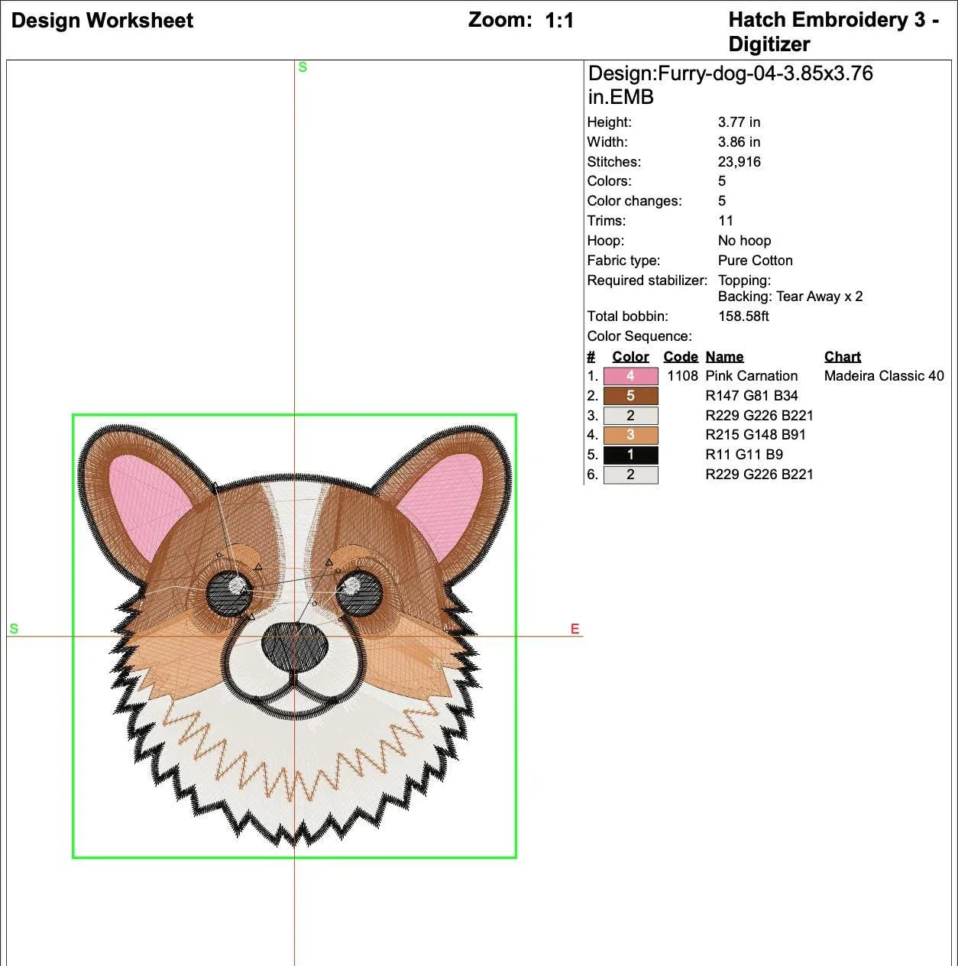Click the brown R147 G81 B34 swatch
Screen dimensions: 958x966
629,396
